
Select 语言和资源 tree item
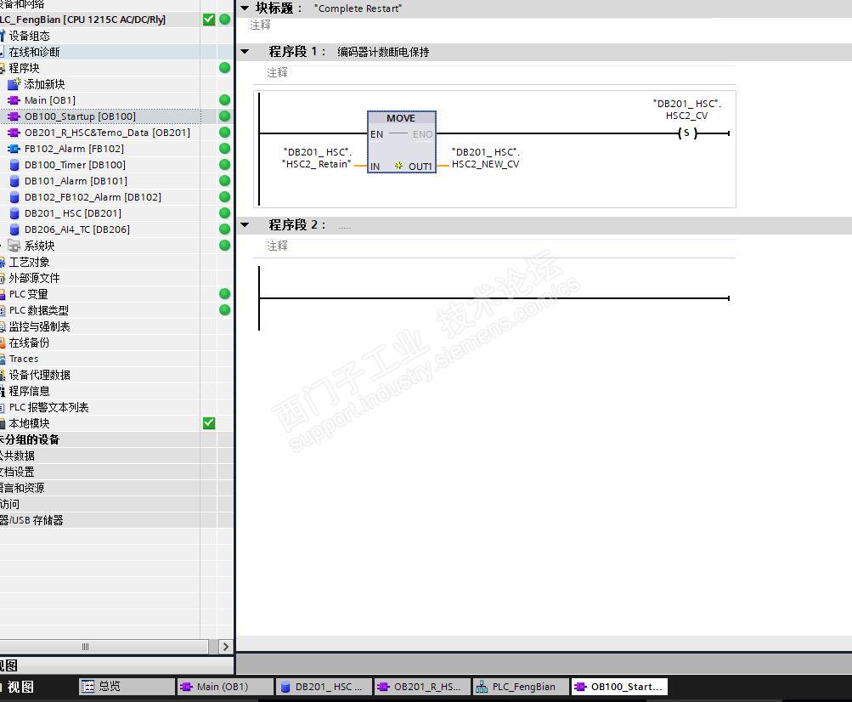pos(22,488)
